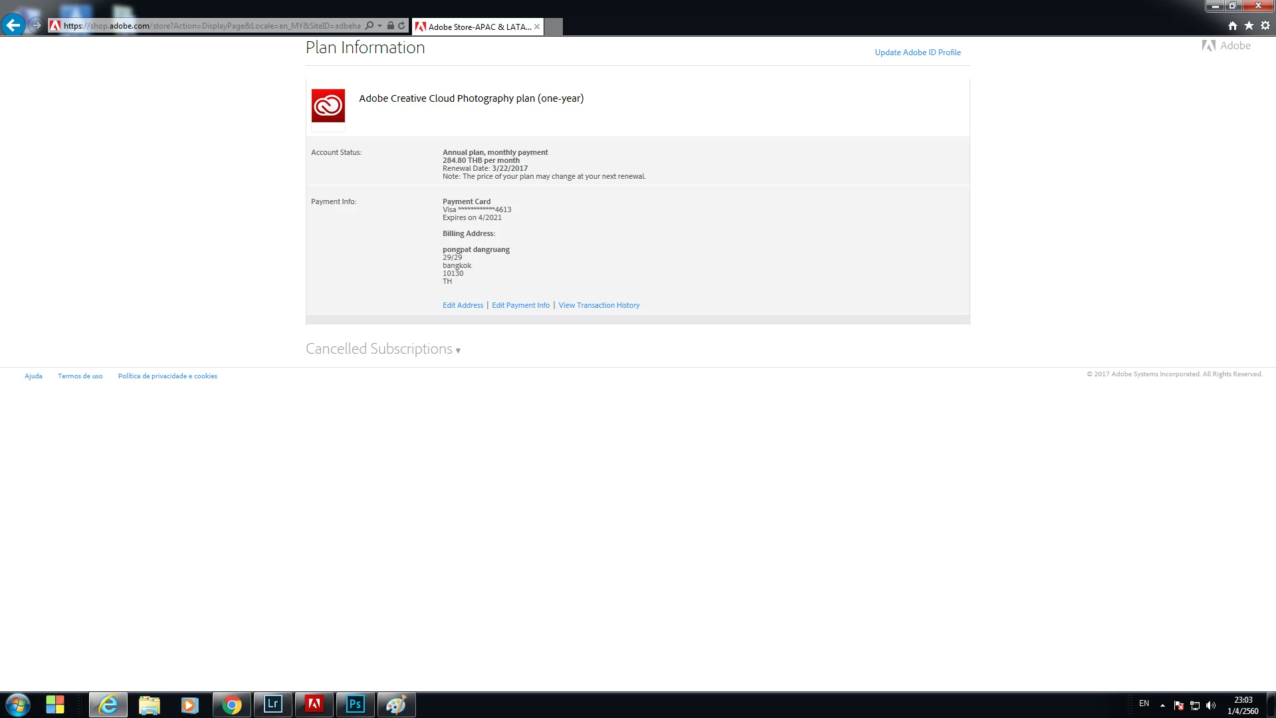Open the View Transaction History link
The image size is (1276, 718).
599,305
